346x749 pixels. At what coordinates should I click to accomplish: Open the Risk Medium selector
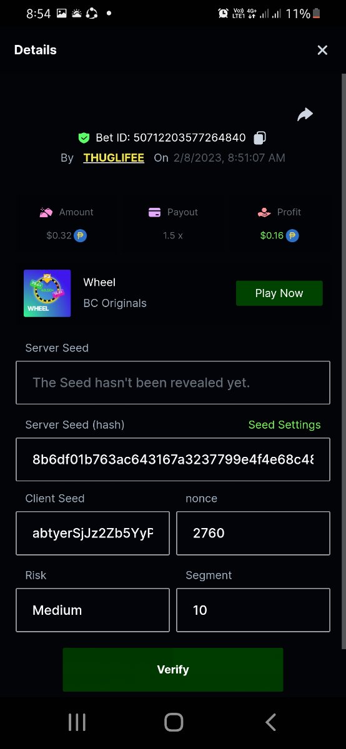[92, 610]
